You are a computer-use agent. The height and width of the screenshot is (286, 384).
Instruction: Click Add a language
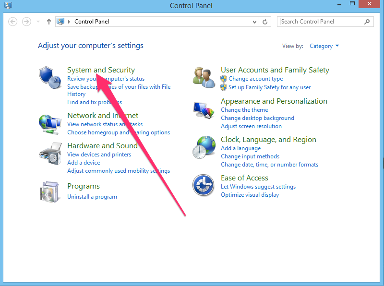coord(241,148)
